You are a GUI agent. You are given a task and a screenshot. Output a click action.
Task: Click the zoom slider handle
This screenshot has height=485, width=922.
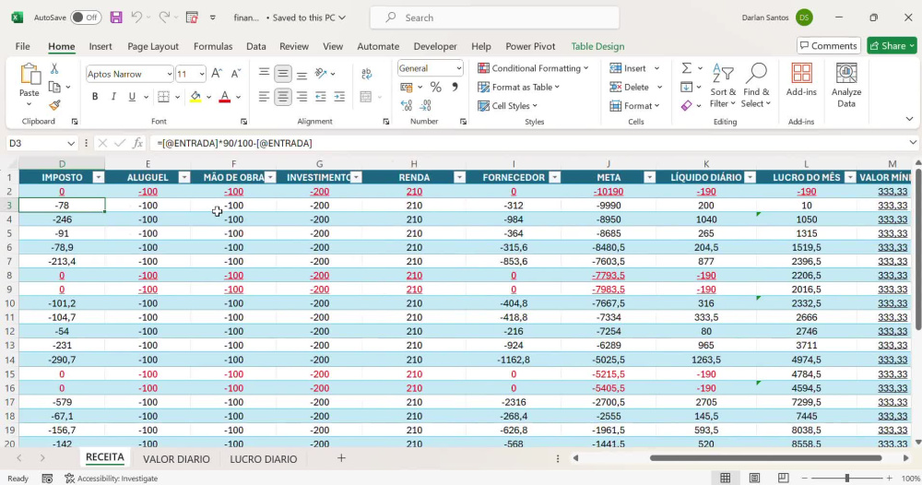click(x=846, y=478)
